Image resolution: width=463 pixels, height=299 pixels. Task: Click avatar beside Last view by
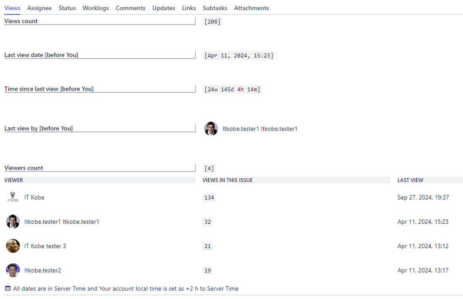211,129
